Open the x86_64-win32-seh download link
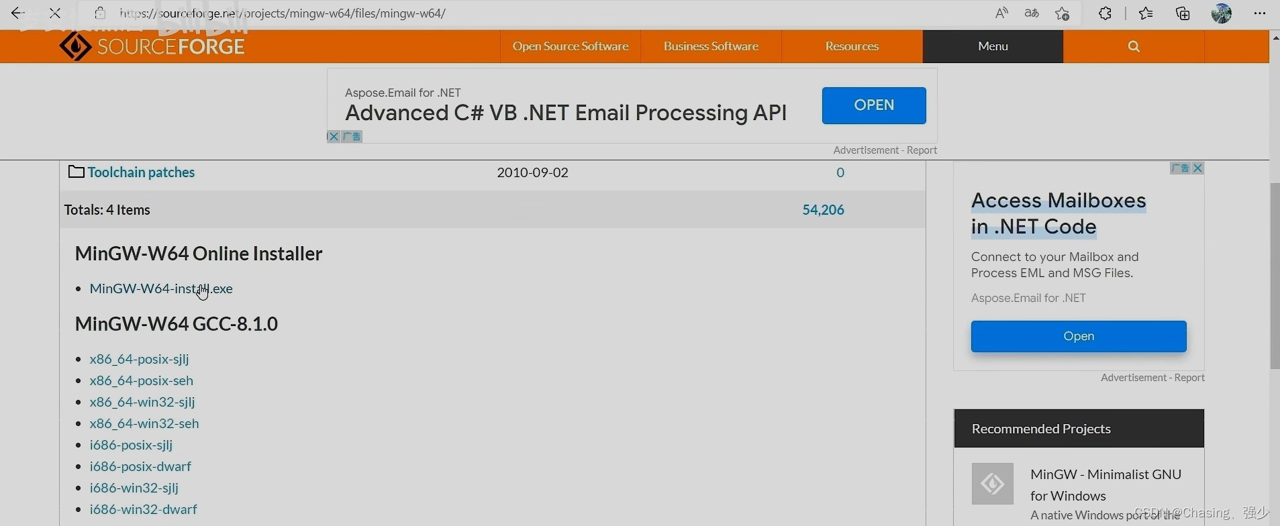Image resolution: width=1280 pixels, height=526 pixels. [x=144, y=423]
